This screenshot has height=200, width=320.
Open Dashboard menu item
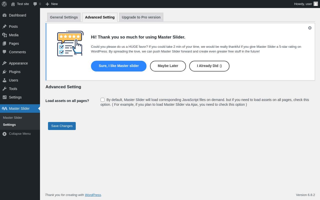click(x=20, y=15)
